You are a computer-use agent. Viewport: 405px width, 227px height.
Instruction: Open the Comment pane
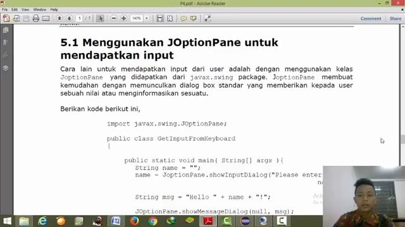[371, 18]
